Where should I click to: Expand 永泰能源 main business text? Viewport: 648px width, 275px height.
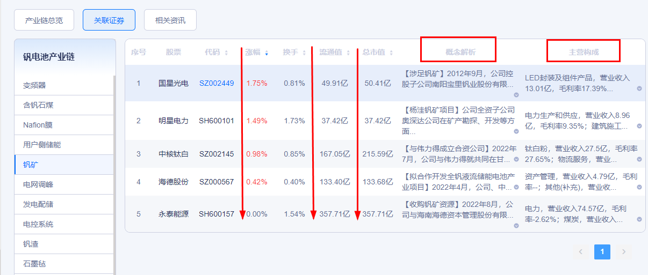(x=639, y=220)
